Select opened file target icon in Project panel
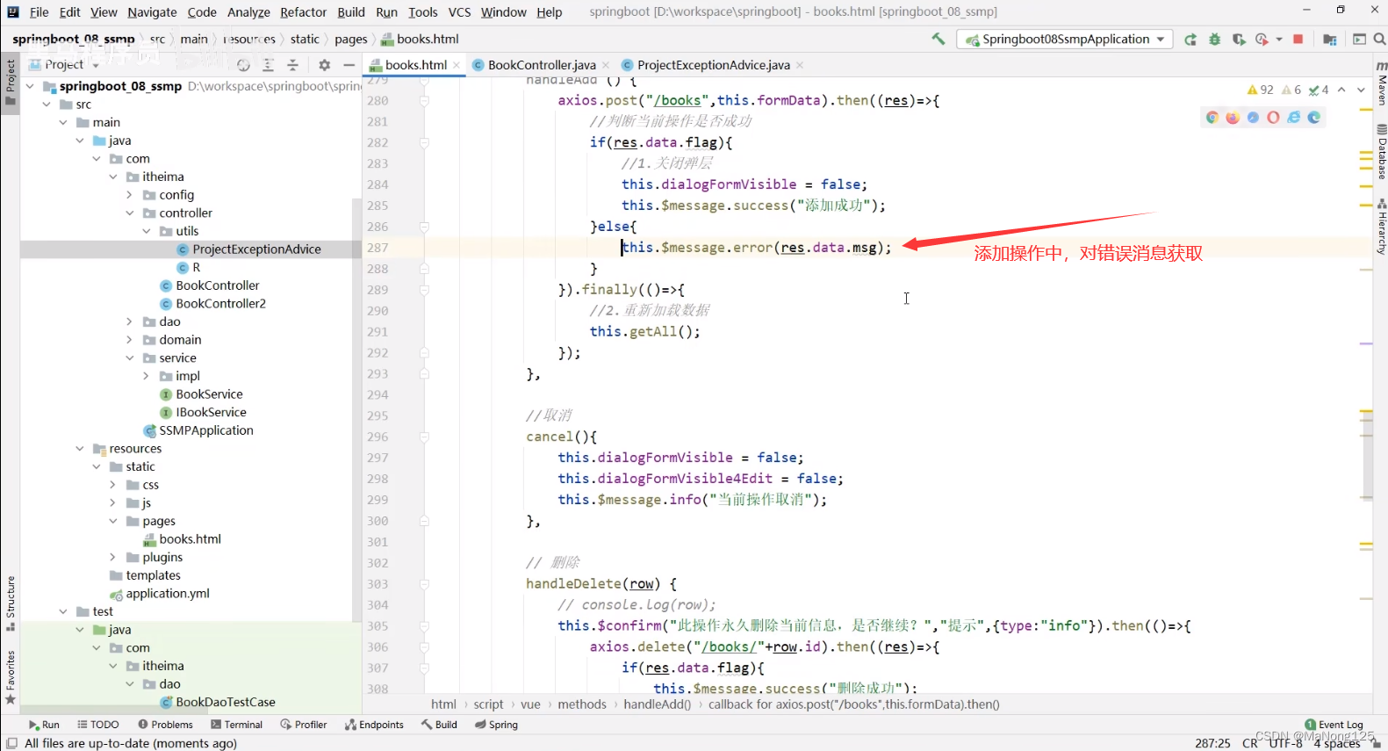 (x=243, y=65)
